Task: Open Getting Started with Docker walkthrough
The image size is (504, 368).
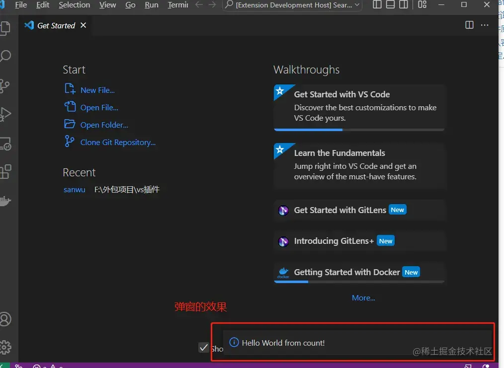Action: tap(359, 272)
